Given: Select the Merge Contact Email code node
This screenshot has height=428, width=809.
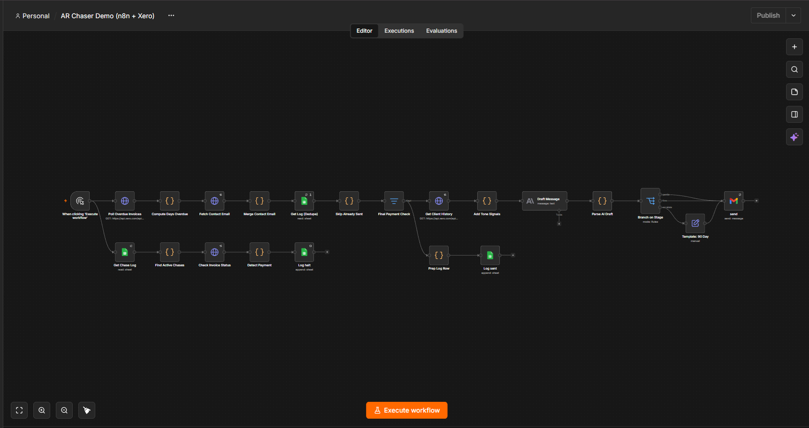Looking at the screenshot, I should (259, 201).
